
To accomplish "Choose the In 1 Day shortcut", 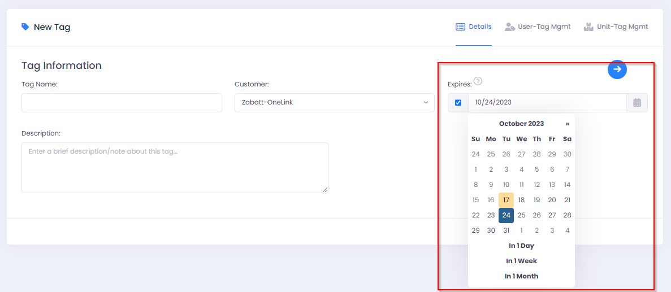I will pyautogui.click(x=521, y=246).
